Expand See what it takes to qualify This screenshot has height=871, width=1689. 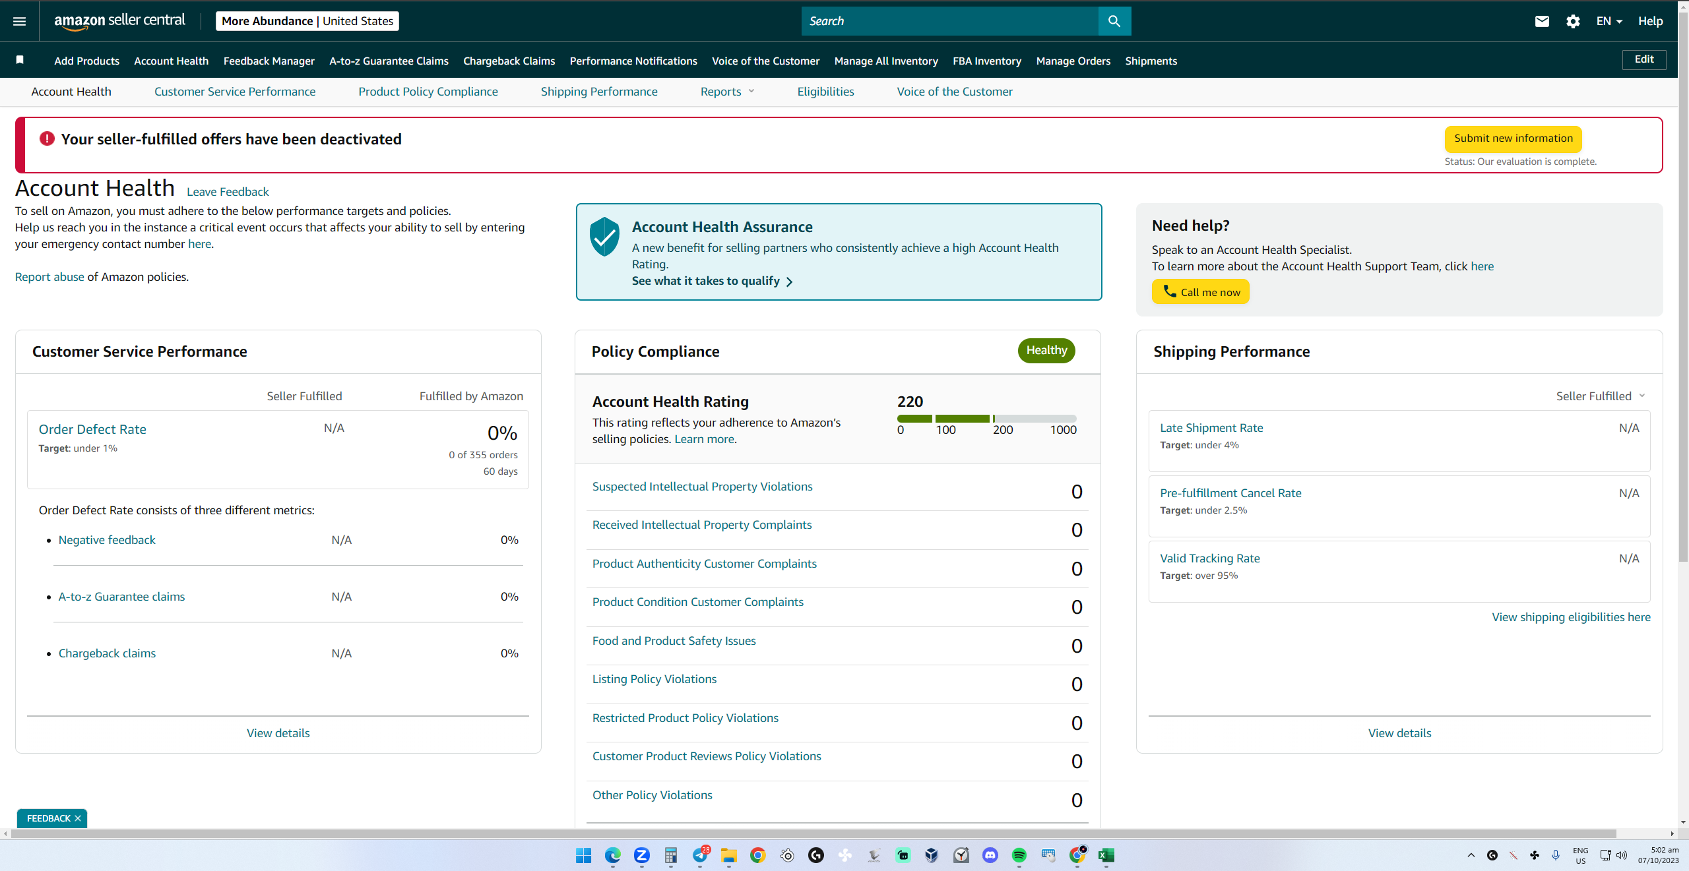pyautogui.click(x=713, y=281)
